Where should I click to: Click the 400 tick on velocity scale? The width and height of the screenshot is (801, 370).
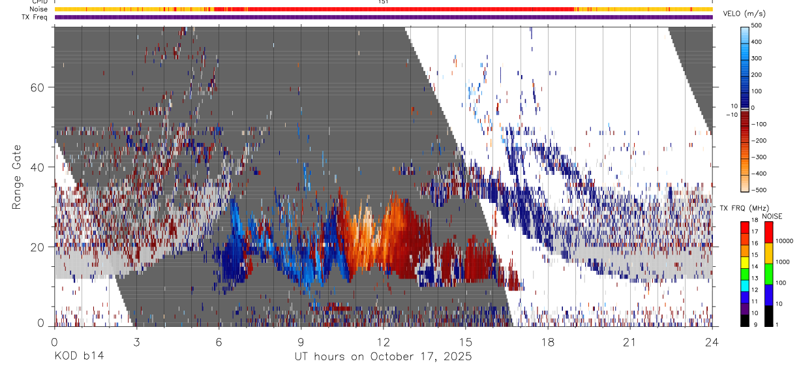[758, 42]
